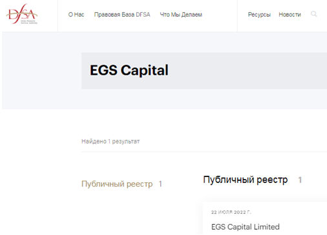Select the Публичный реестр filter in sidebar
The width and height of the screenshot is (327, 235).
(x=117, y=184)
